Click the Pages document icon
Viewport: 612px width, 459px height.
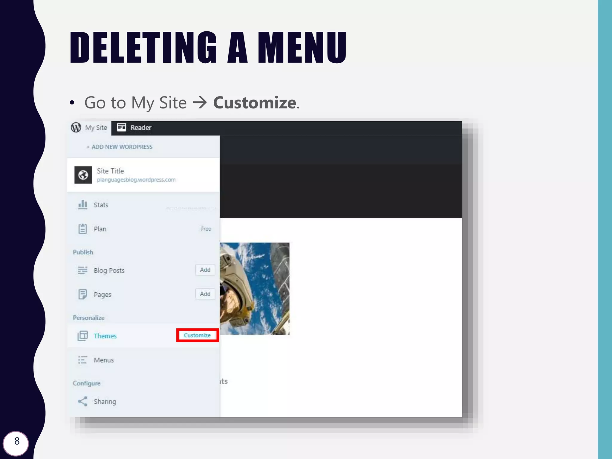(82, 294)
